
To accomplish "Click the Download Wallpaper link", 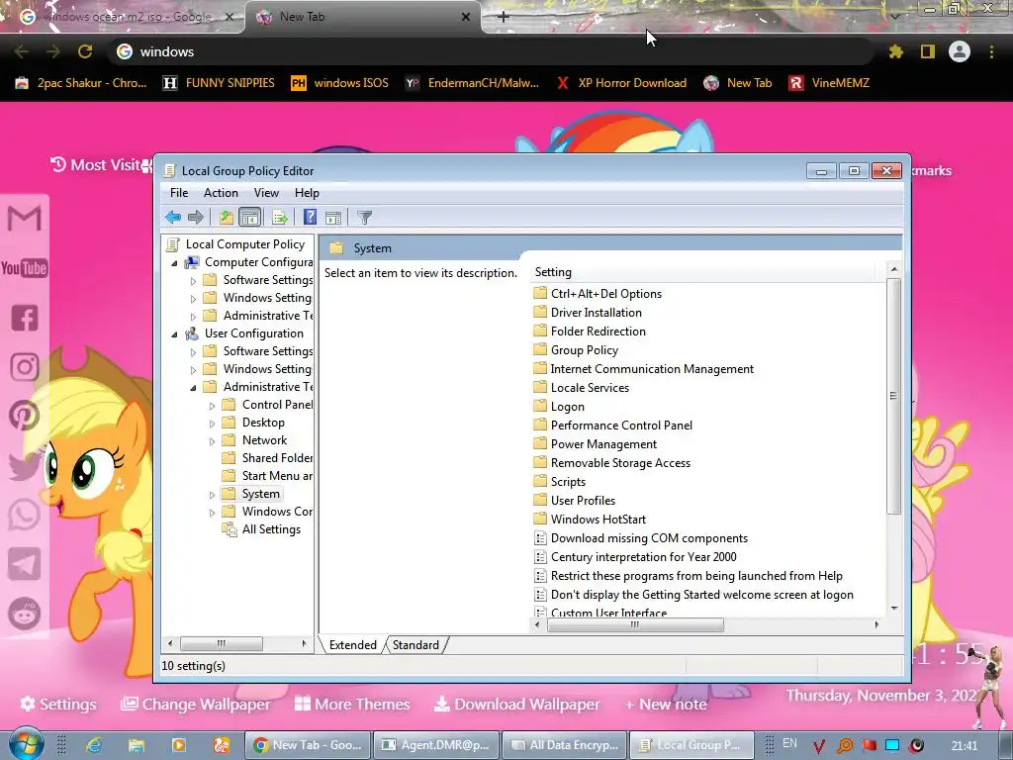I will (516, 704).
